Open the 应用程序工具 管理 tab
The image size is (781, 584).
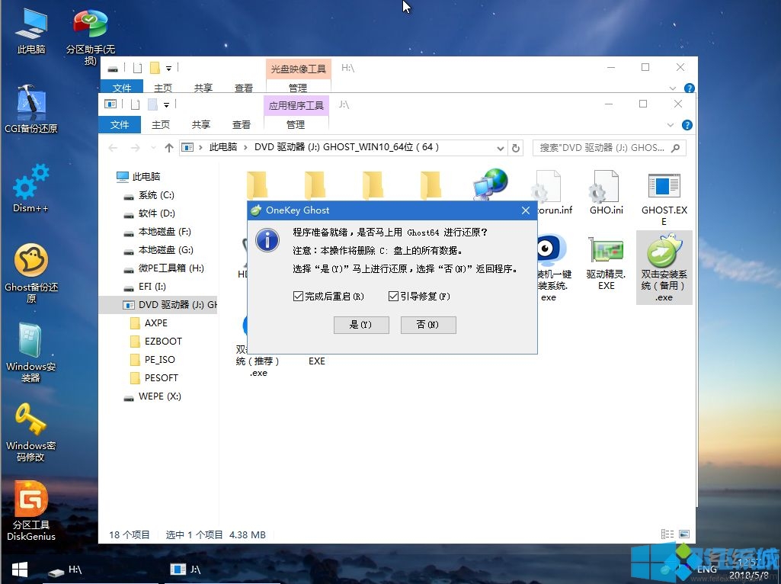pos(296,124)
